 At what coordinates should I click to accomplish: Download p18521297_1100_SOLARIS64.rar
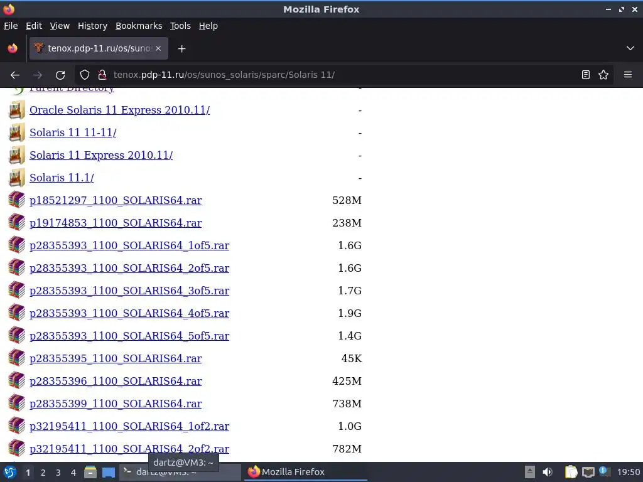[x=116, y=200]
